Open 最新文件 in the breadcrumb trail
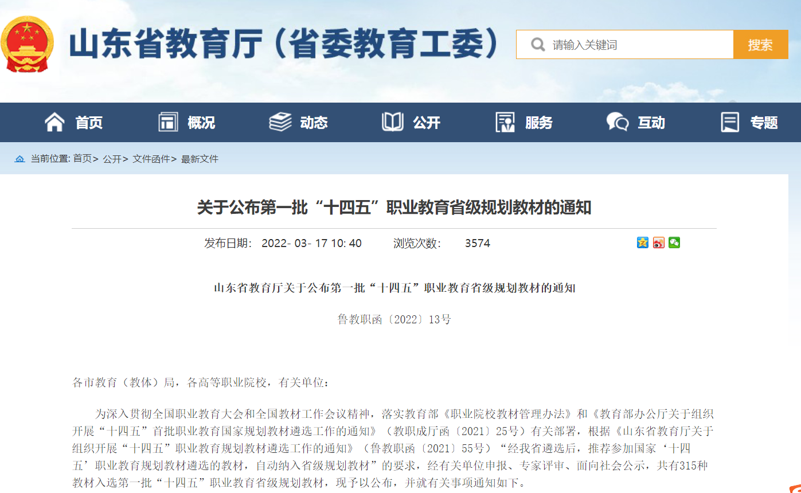The image size is (801, 493). coord(200,159)
